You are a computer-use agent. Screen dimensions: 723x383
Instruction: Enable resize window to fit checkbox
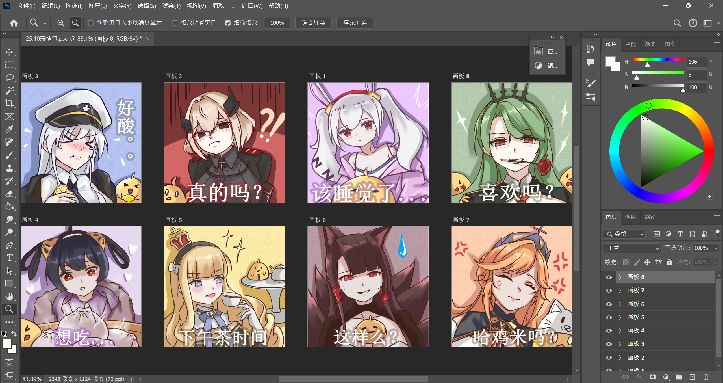coord(91,23)
